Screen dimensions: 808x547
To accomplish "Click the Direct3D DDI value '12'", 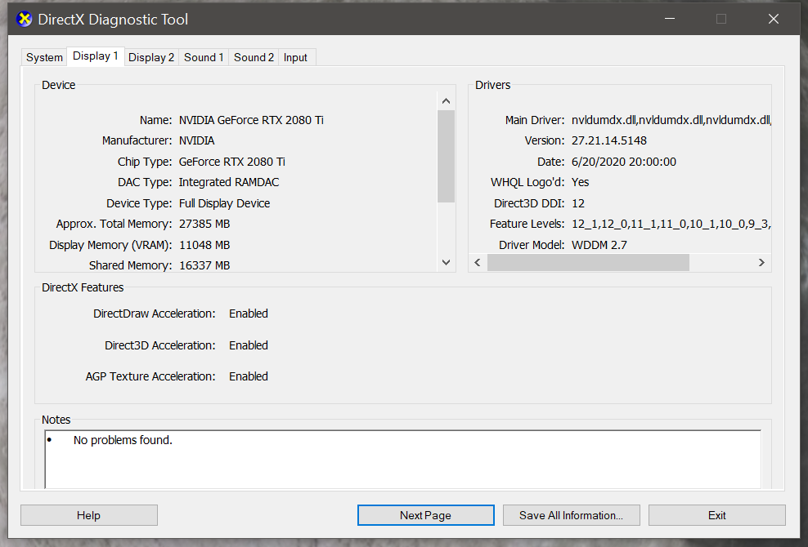I will (x=578, y=203).
